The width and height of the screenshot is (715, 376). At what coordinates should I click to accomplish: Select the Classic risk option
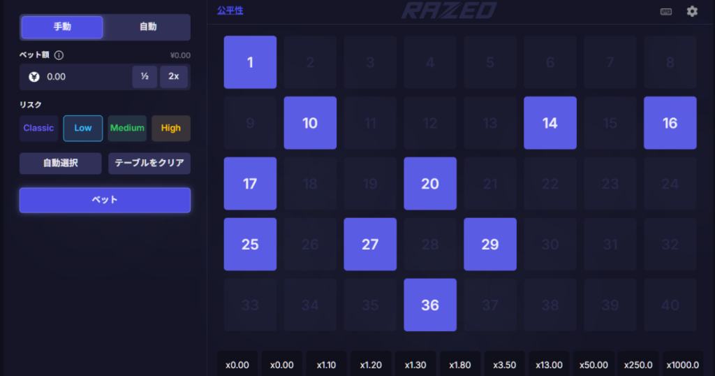[x=39, y=128]
